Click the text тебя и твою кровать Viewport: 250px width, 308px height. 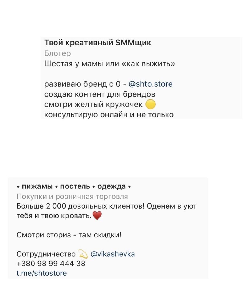point(54,216)
